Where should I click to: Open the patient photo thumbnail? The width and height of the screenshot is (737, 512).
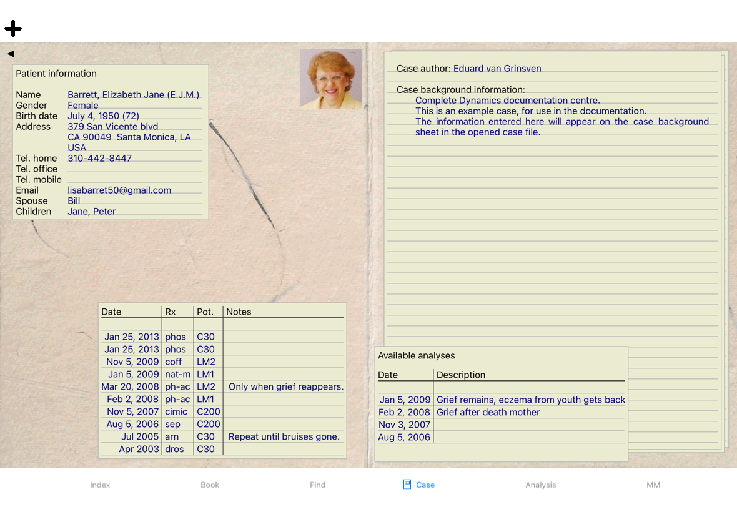[x=330, y=79]
